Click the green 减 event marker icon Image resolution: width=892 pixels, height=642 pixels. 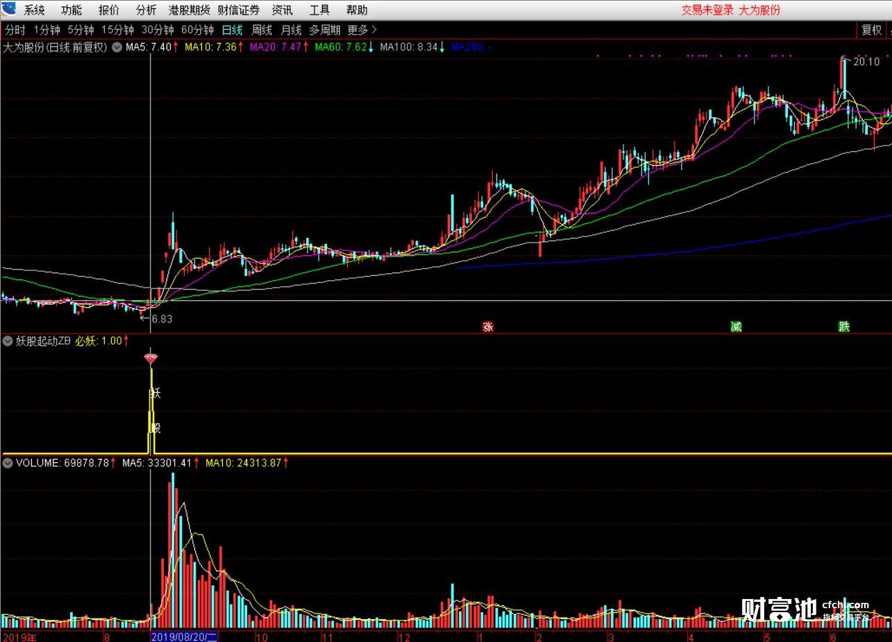[736, 327]
